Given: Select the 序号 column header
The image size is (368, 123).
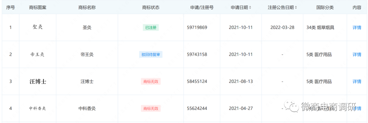Looking at the screenshot, I should coord(11,7).
